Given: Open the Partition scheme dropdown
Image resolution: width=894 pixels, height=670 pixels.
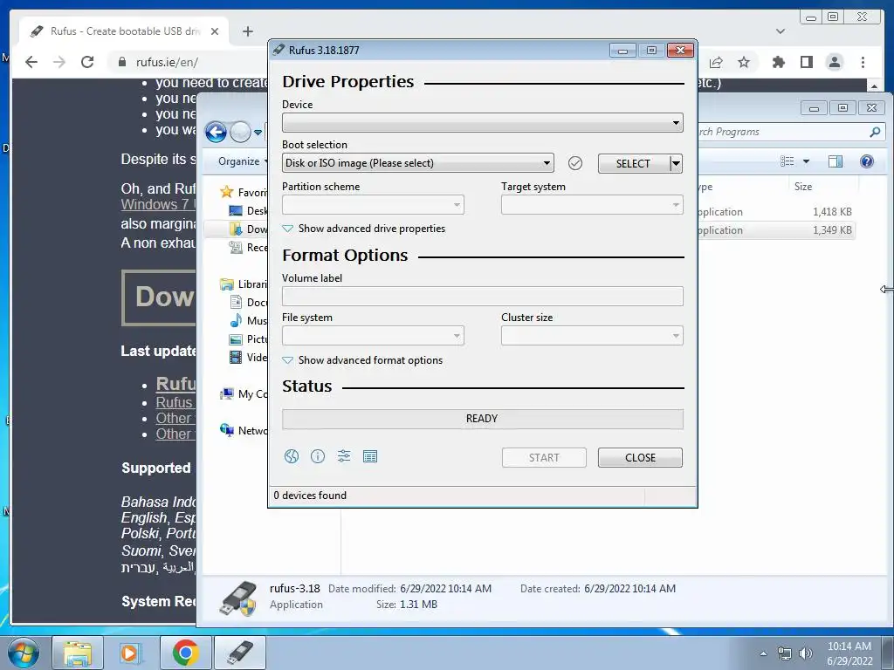Looking at the screenshot, I should point(373,205).
